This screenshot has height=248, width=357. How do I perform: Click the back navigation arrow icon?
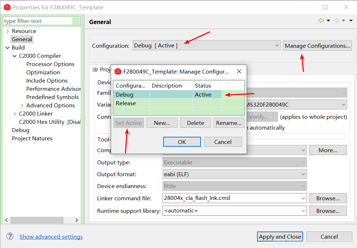click(x=321, y=21)
